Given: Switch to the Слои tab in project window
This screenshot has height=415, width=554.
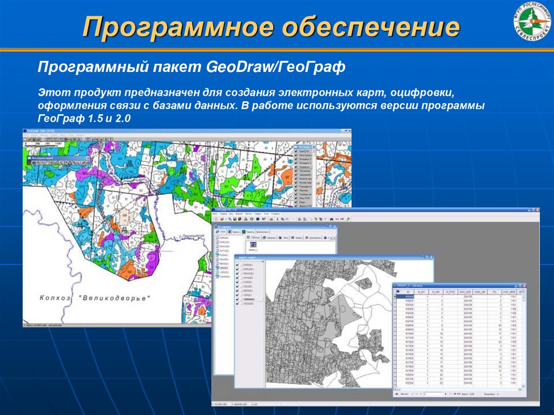Looking at the screenshot, I should [221, 232].
